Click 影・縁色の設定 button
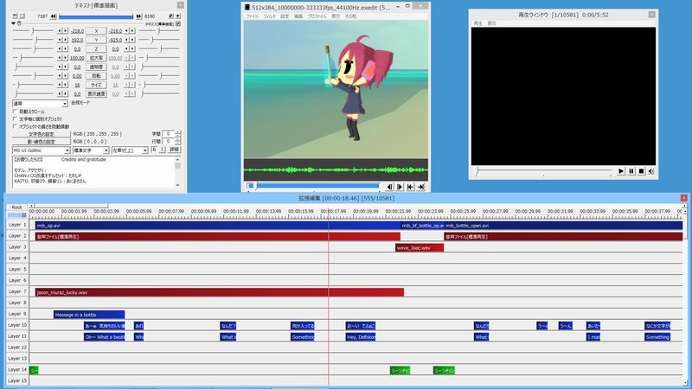The width and height of the screenshot is (692, 389). [x=41, y=142]
